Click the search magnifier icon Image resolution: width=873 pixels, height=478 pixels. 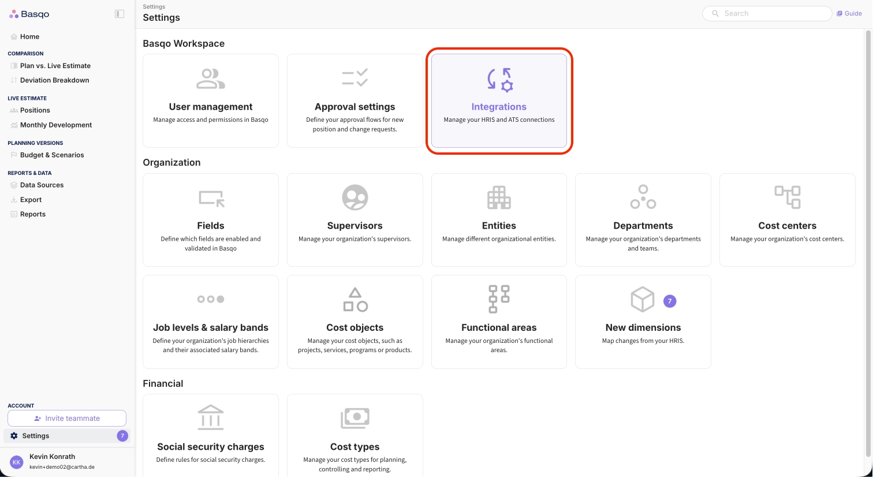[715, 13]
